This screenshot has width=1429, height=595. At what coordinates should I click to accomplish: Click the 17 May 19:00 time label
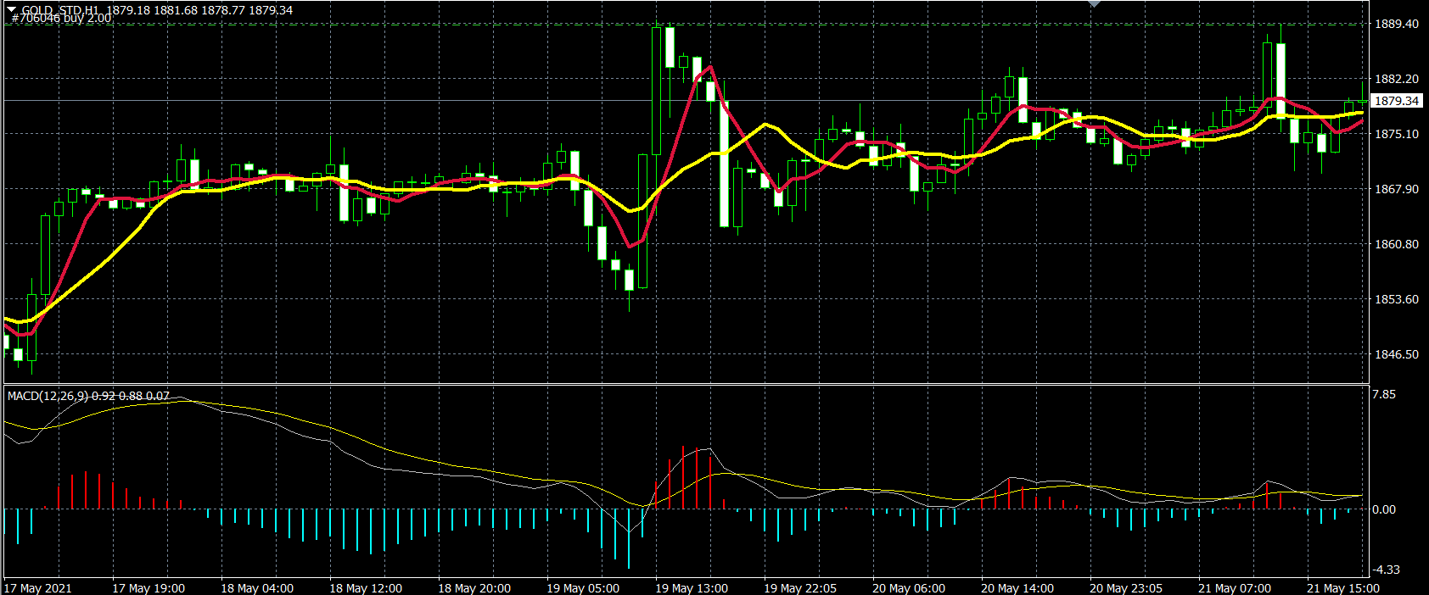[149, 587]
